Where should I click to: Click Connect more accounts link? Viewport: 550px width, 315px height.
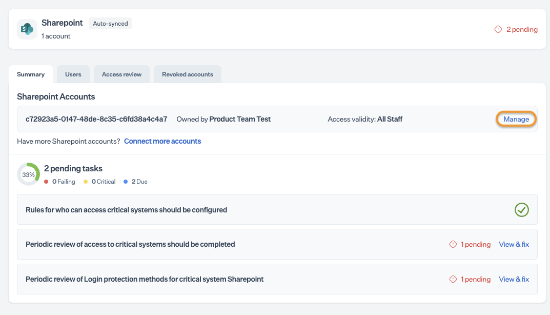tap(162, 141)
